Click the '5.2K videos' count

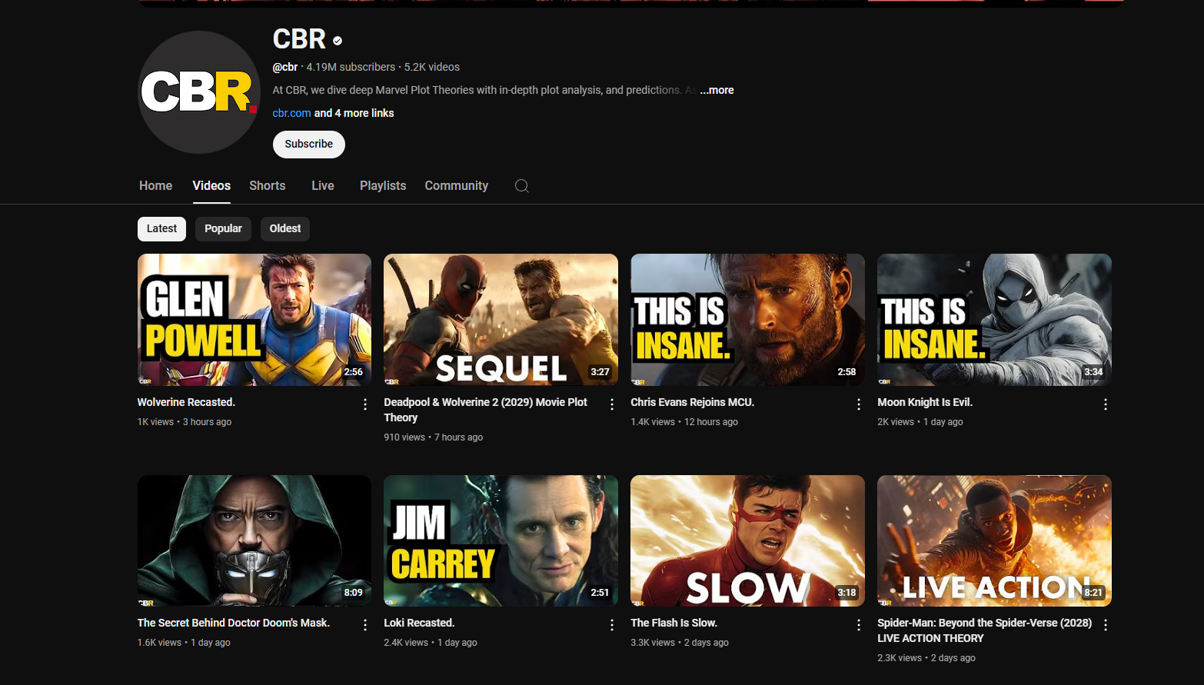[x=432, y=67]
